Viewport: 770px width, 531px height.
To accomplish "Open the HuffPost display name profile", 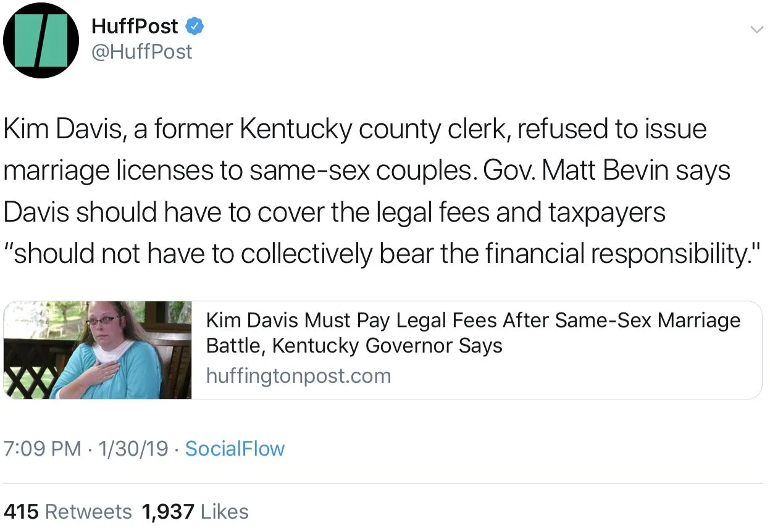I will pos(134,27).
